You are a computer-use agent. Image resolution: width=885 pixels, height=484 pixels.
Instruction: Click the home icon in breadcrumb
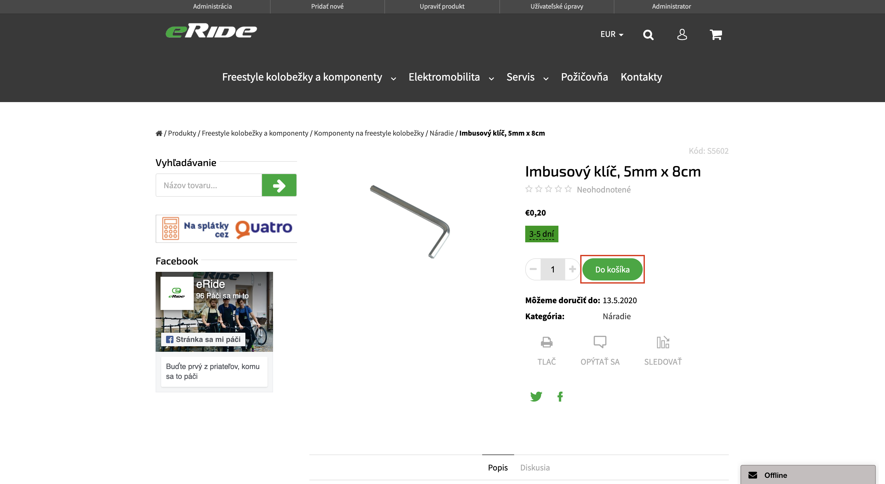coord(159,133)
